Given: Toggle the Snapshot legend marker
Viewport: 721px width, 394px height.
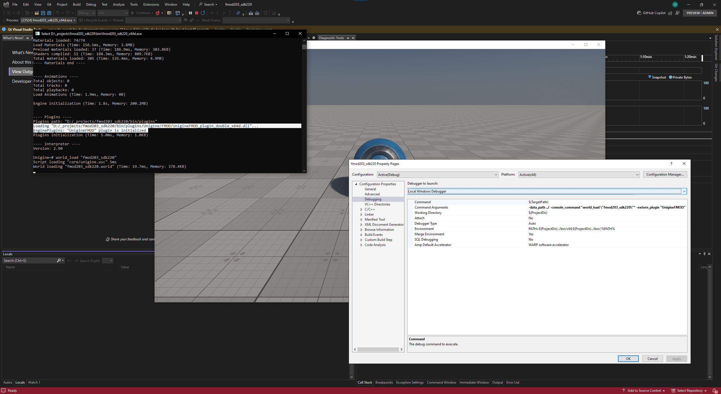Looking at the screenshot, I should tap(650, 77).
